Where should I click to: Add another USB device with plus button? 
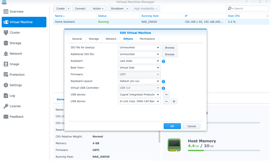tap(174, 101)
